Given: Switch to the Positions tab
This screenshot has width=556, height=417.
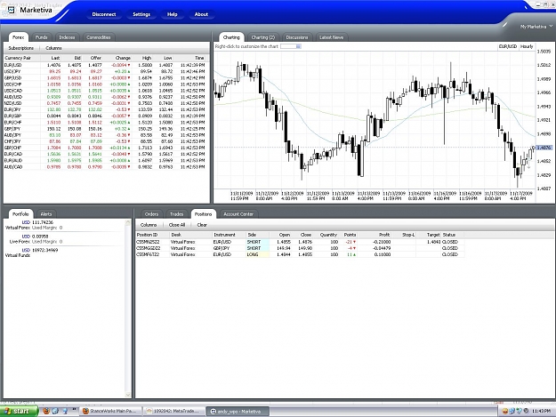Looking at the screenshot, I should point(203,214).
